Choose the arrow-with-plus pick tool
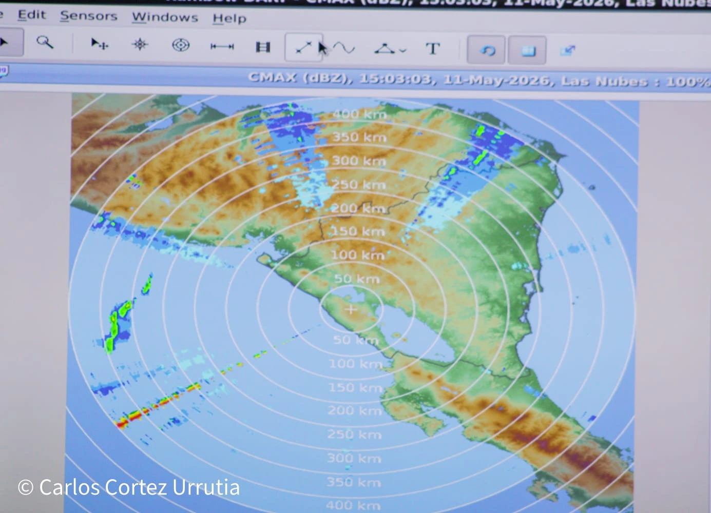 coord(99,44)
